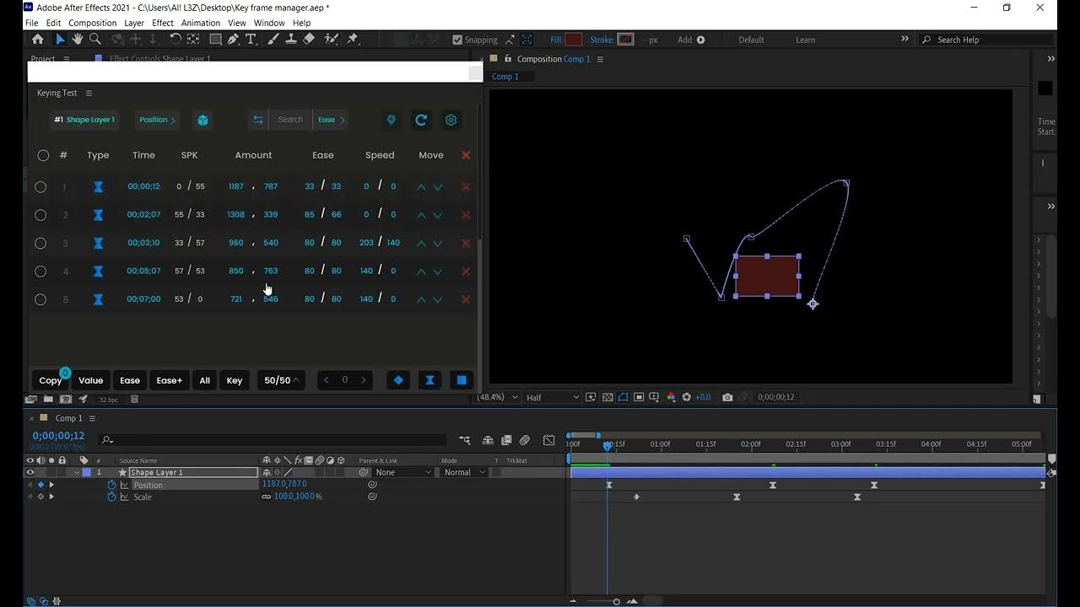The image size is (1080, 607).
Task: Choose the Pen tool
Action: [x=232, y=40]
